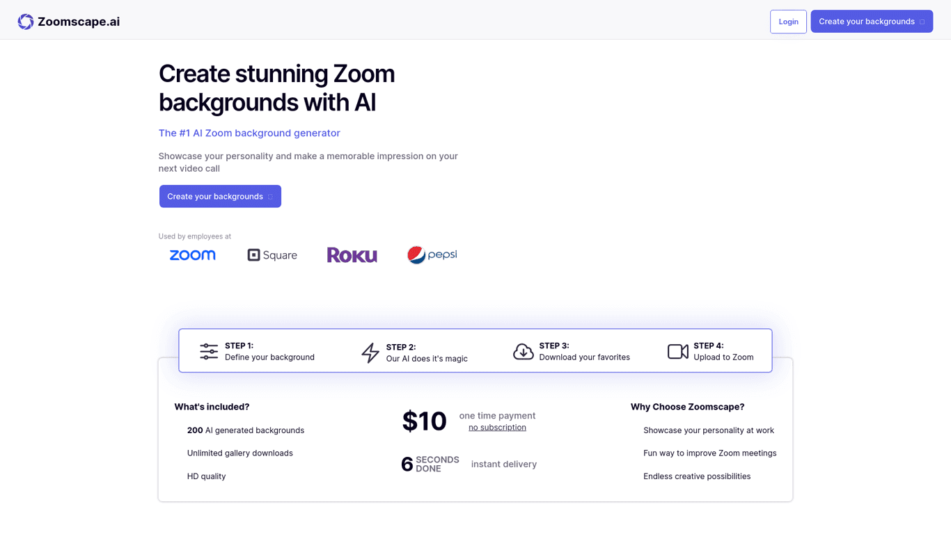This screenshot has width=951, height=534.
Task: Click the What's included heading
Action: [212, 407]
